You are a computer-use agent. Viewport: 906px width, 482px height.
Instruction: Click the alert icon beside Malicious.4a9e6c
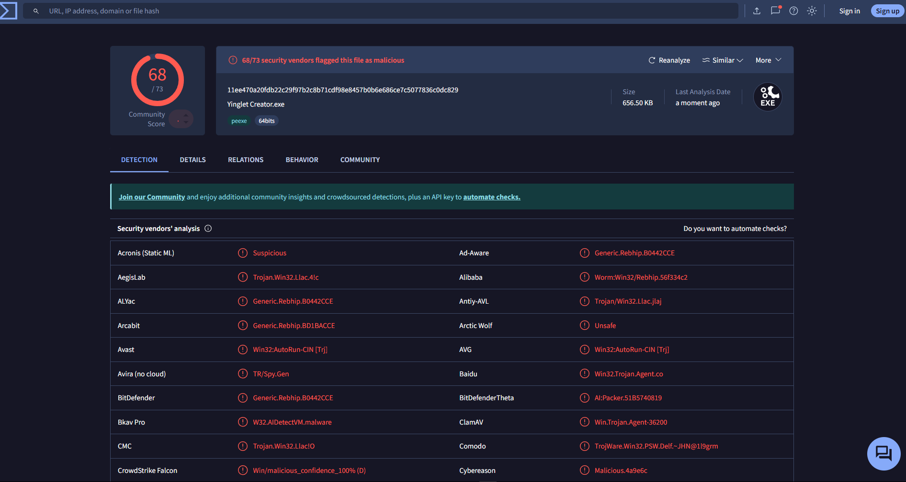coord(584,471)
